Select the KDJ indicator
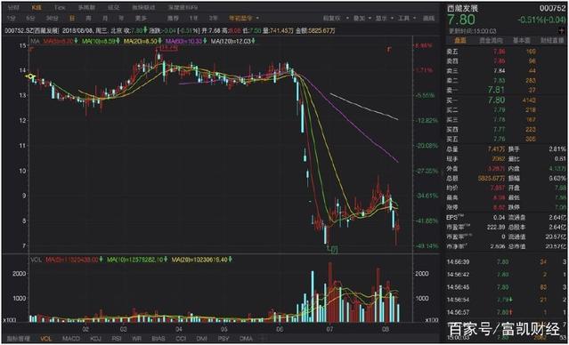569x345 pixels. (x=95, y=339)
